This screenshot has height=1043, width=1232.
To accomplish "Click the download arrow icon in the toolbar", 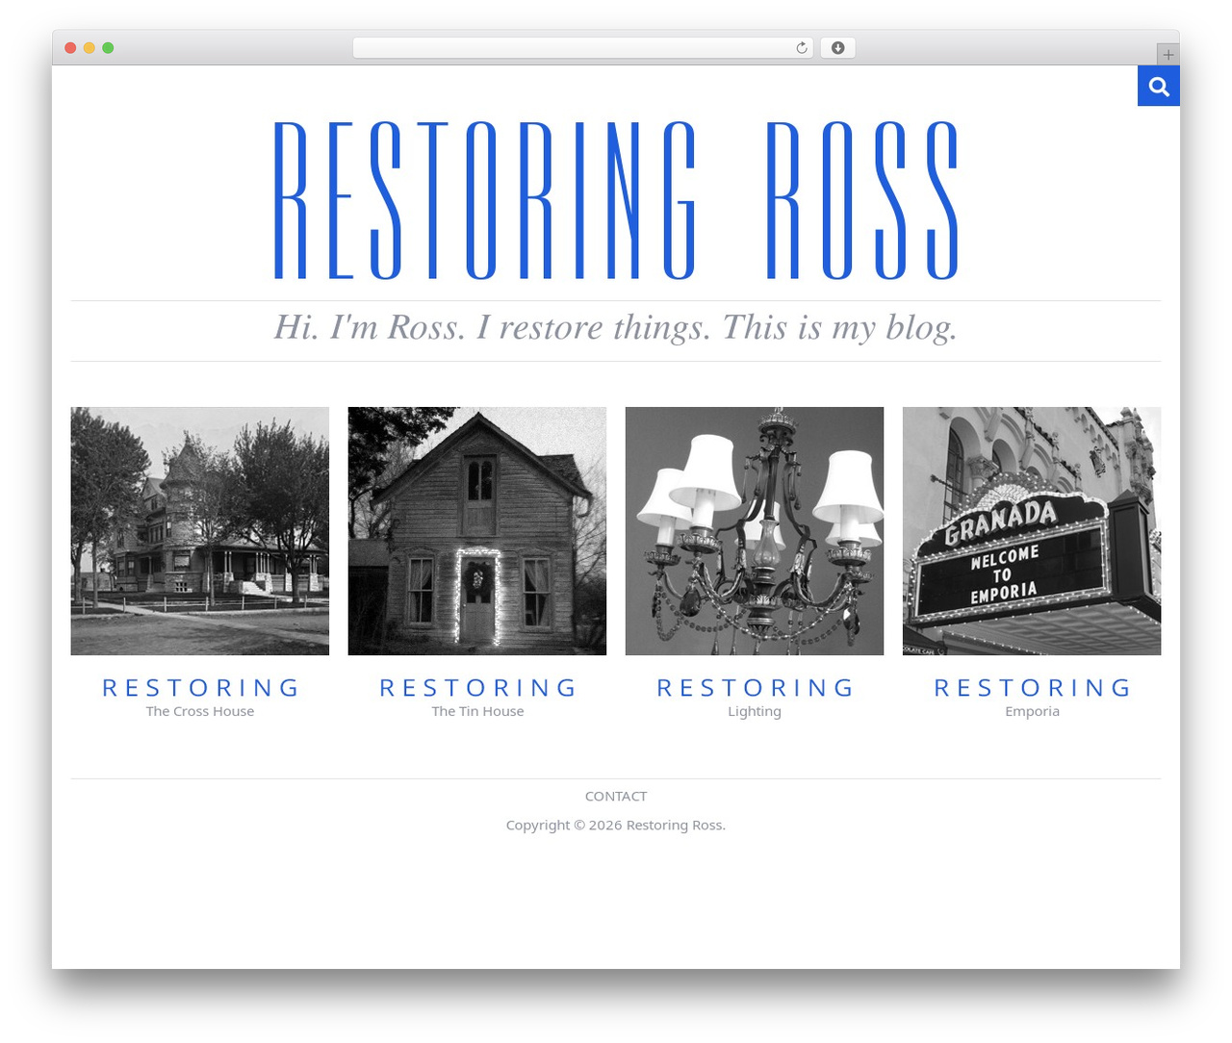I will pyautogui.click(x=837, y=48).
